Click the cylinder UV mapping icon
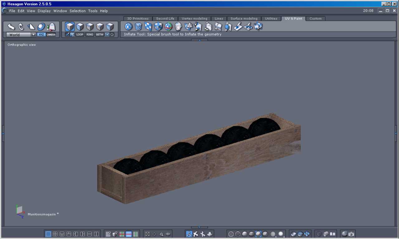Viewport: 399px width, 239px height. tap(138, 27)
